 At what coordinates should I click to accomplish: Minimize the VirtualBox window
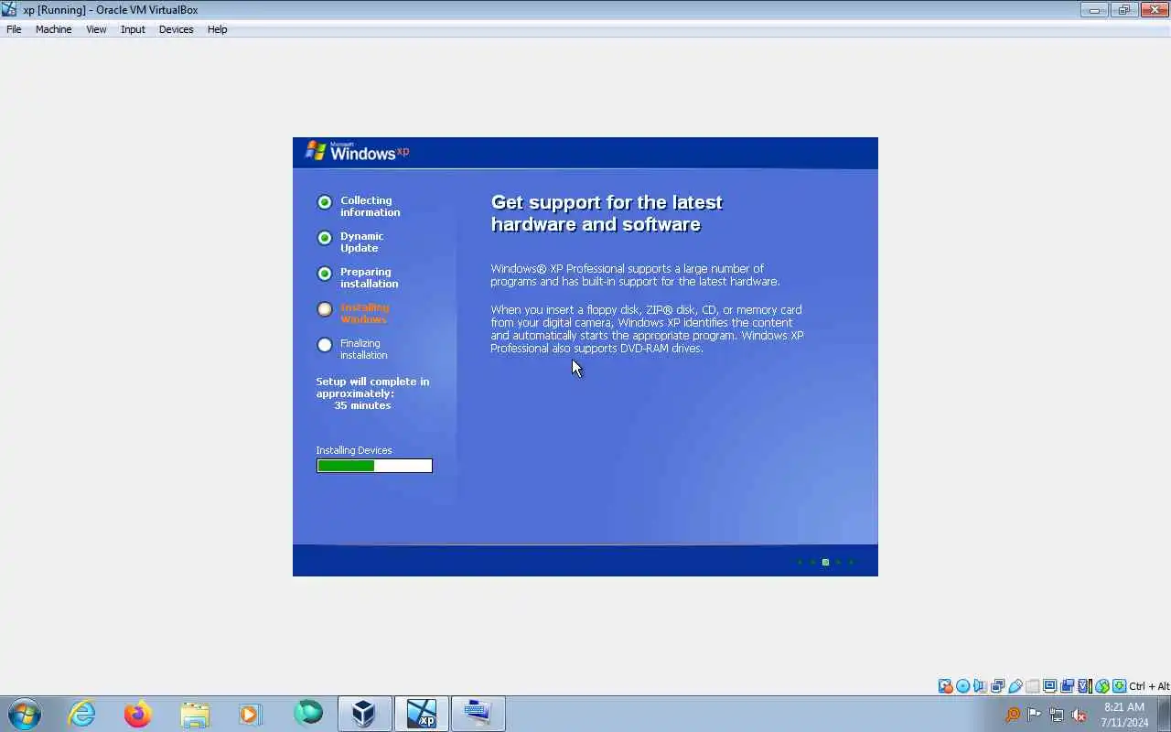[x=1094, y=10]
